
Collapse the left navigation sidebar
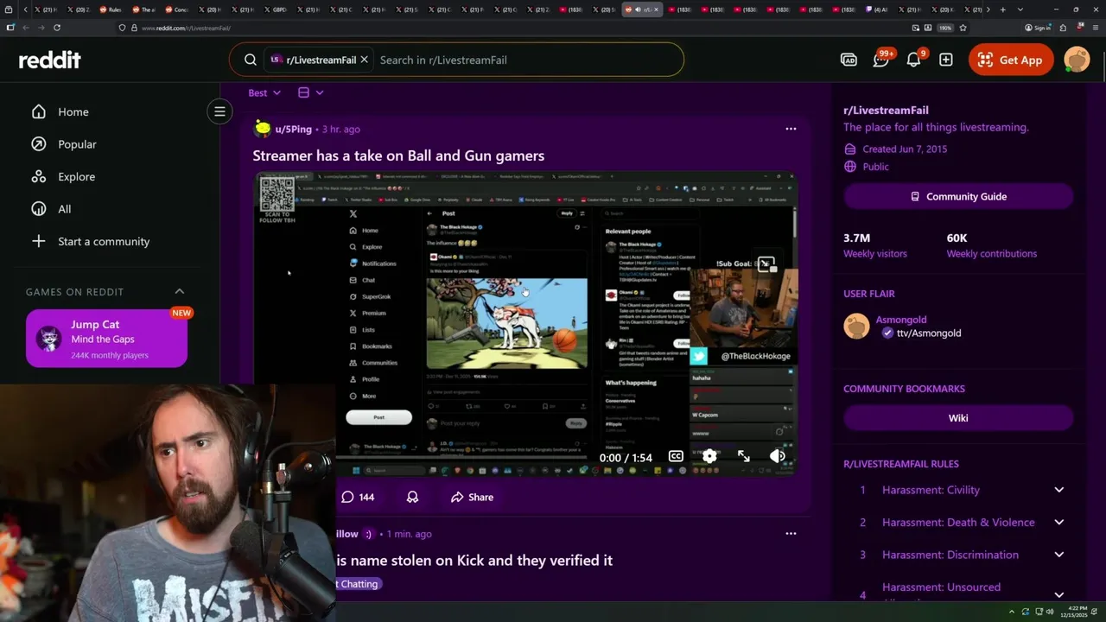coord(219,111)
